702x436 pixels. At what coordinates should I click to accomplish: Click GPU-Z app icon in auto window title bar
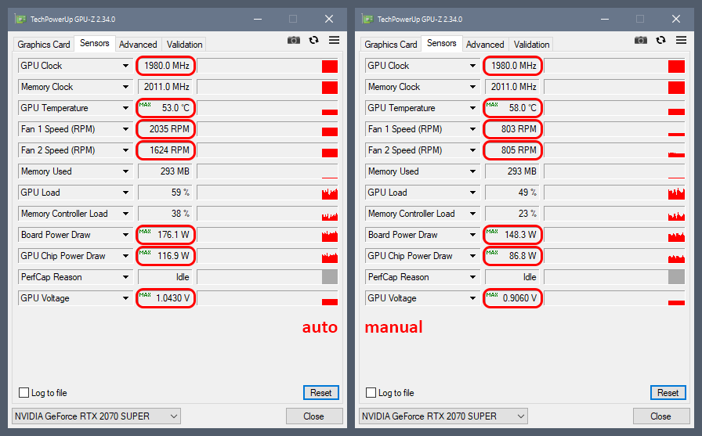coord(20,20)
